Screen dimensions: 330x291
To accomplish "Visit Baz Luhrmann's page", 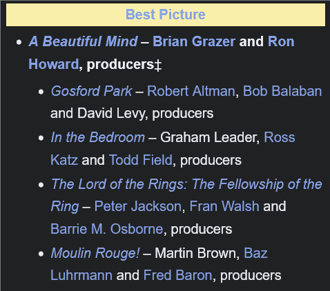I will pos(255,253).
